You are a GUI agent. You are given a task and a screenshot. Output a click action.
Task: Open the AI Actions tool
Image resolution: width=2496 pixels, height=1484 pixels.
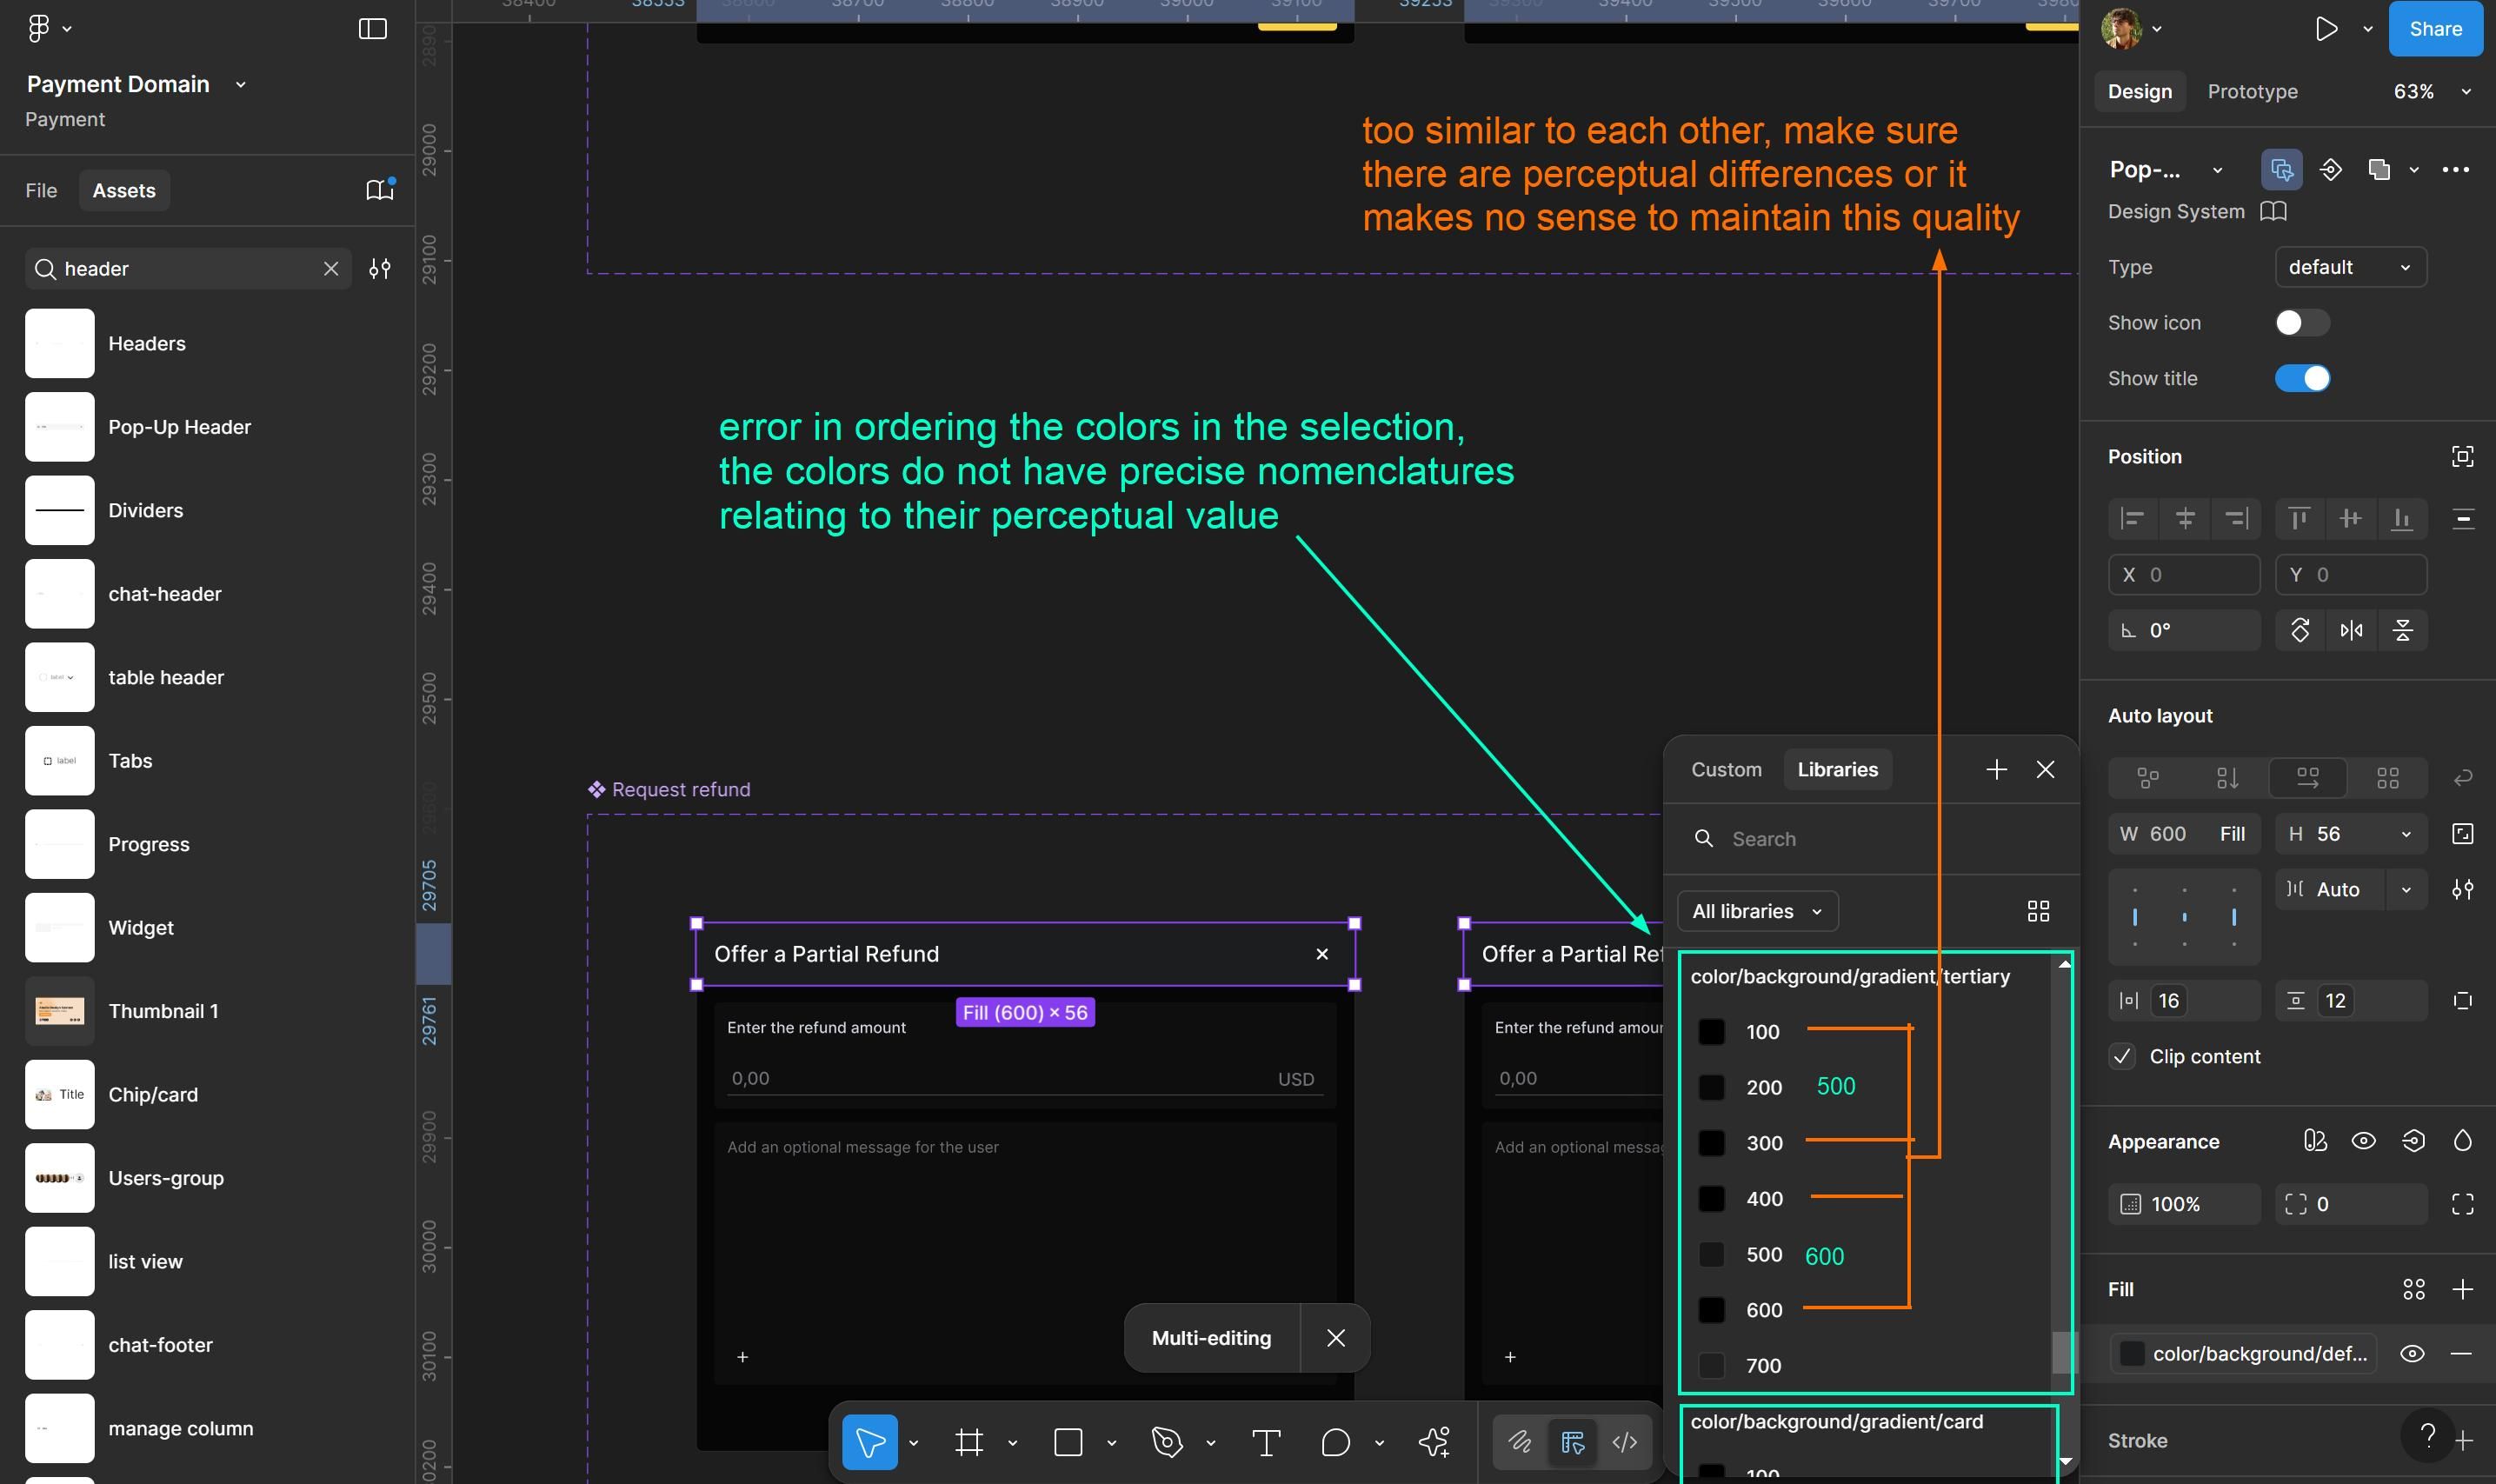point(1434,1442)
